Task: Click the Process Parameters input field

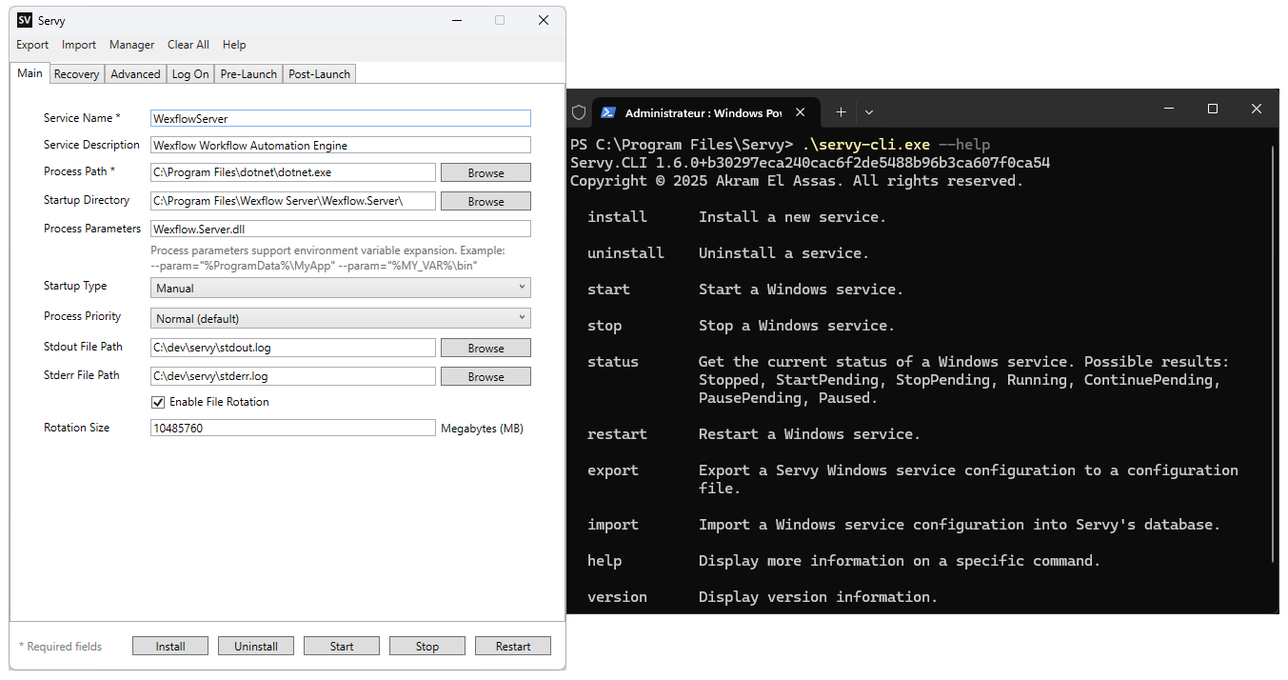Action: point(341,229)
